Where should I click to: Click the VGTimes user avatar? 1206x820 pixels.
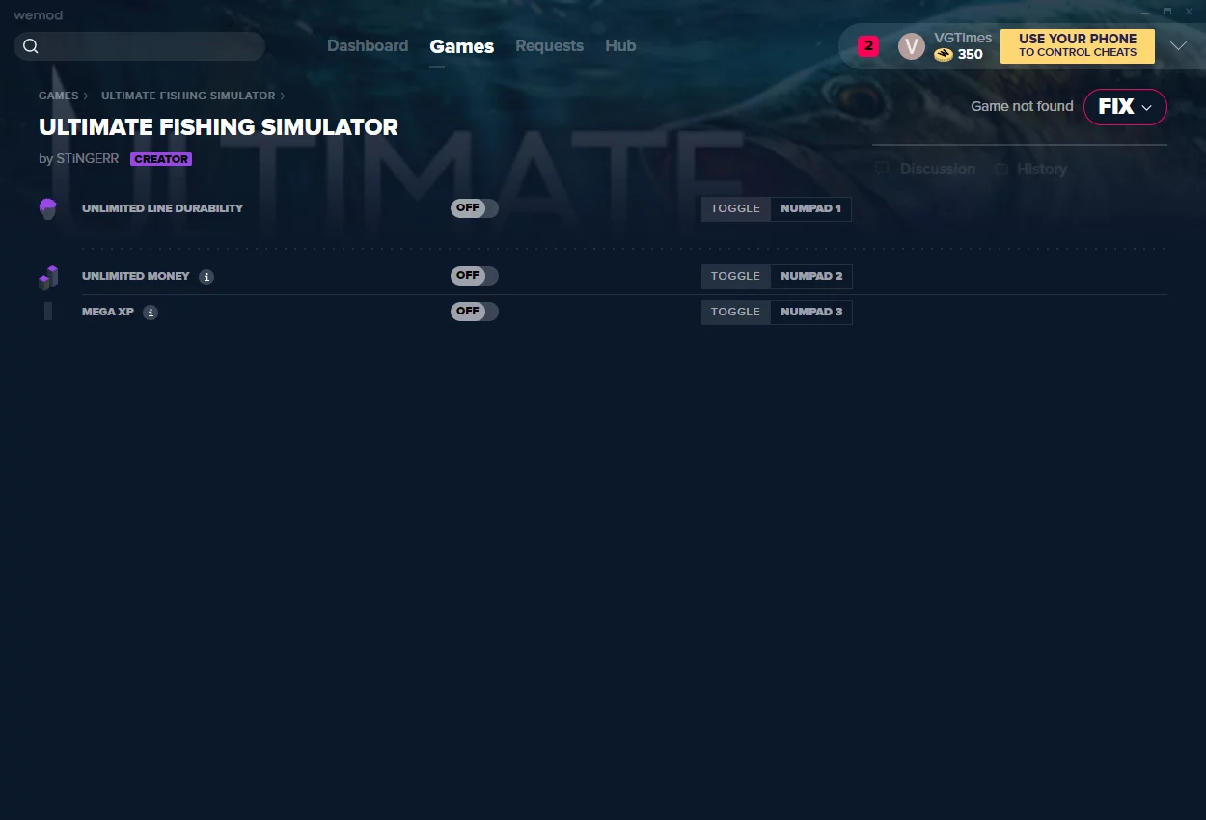pyautogui.click(x=912, y=46)
